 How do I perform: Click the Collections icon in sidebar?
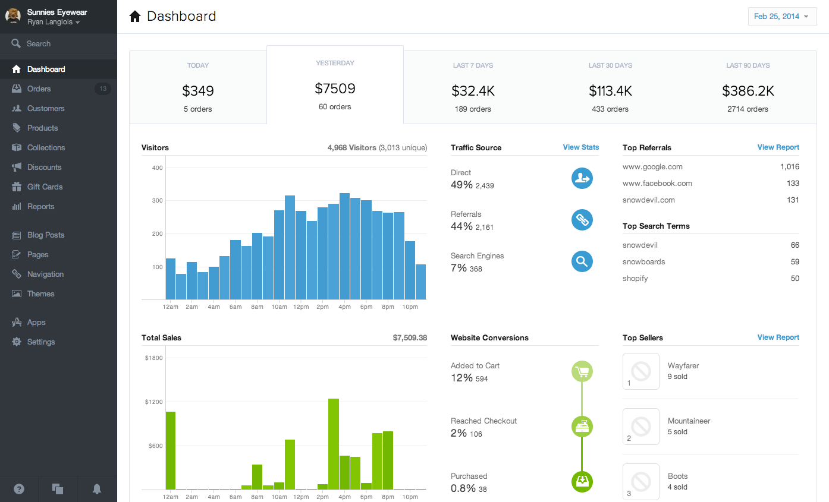[x=16, y=147]
